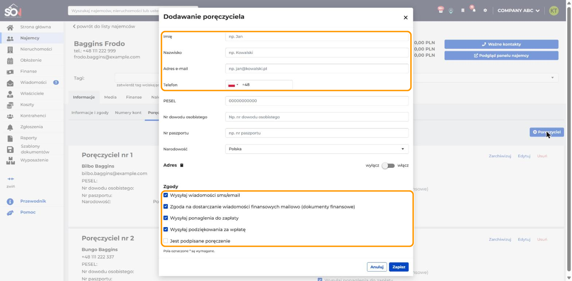Click into the Imię input field
Image resolution: width=572 pixels, height=281 pixels.
tap(317, 36)
